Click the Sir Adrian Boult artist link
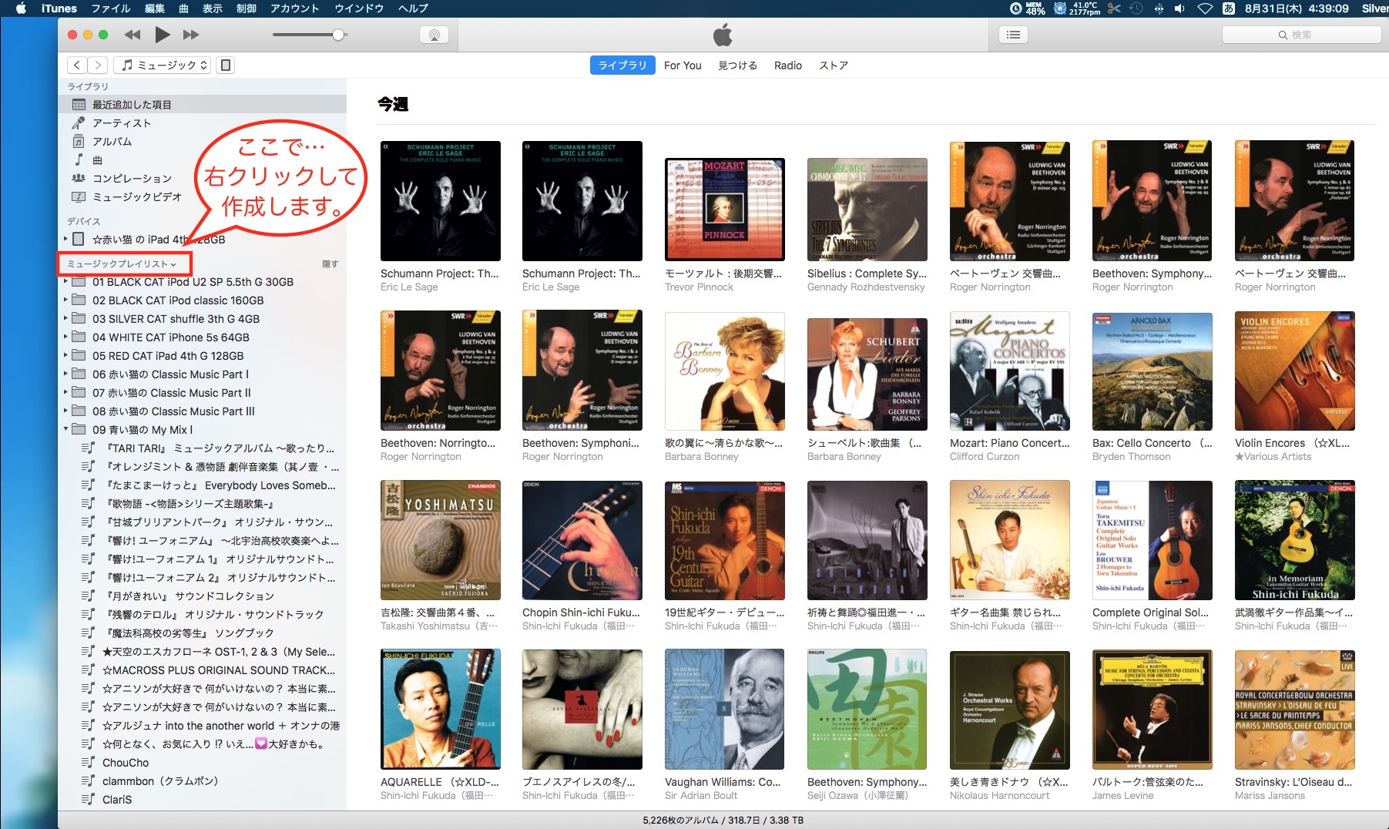 (x=701, y=796)
